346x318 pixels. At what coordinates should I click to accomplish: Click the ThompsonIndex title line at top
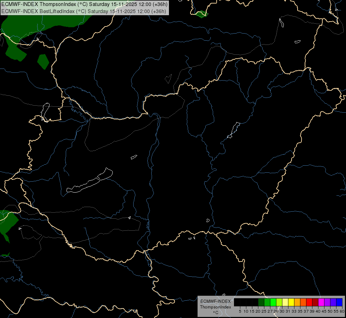pos(84,4)
